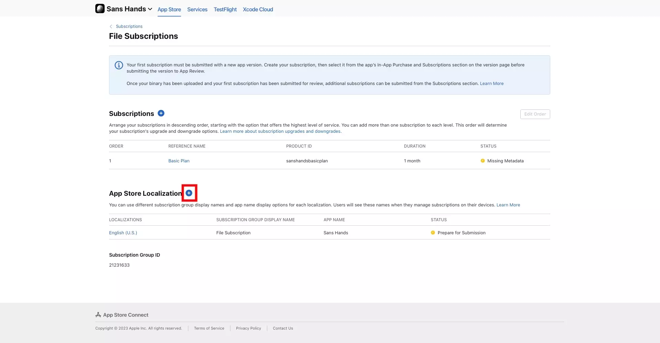Open the Basic Plan subscription
This screenshot has height=343, width=660.
click(x=179, y=161)
